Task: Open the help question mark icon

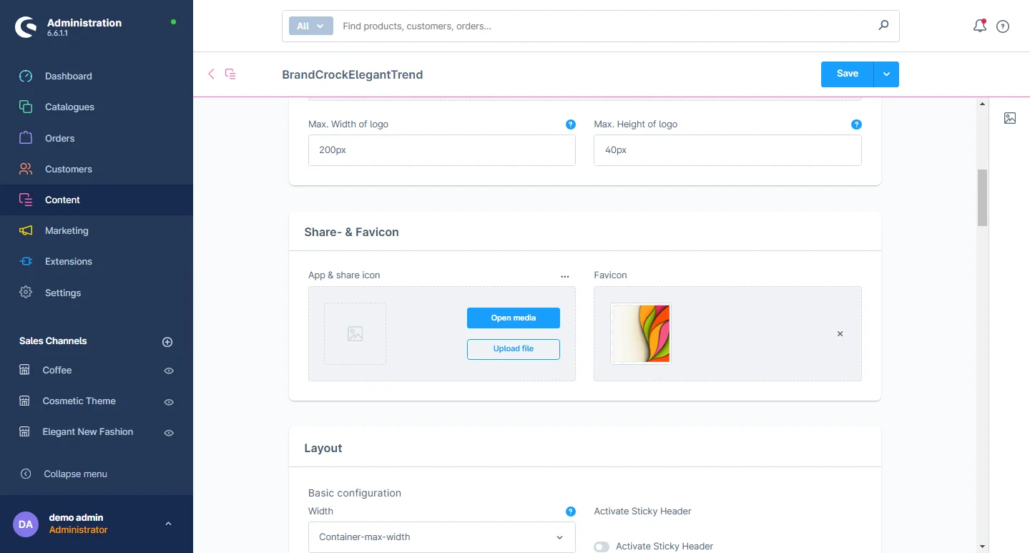Action: 1003,26
